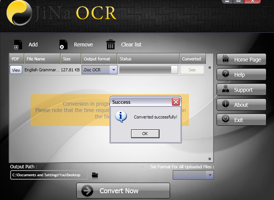
Task: Click the Size column header
Action: [71, 59]
